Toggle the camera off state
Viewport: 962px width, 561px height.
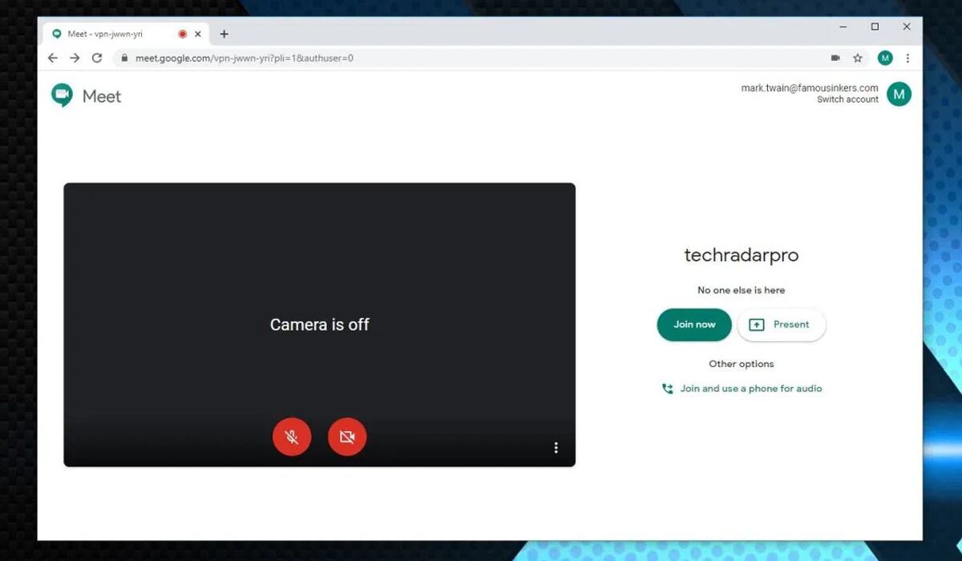[x=346, y=437]
